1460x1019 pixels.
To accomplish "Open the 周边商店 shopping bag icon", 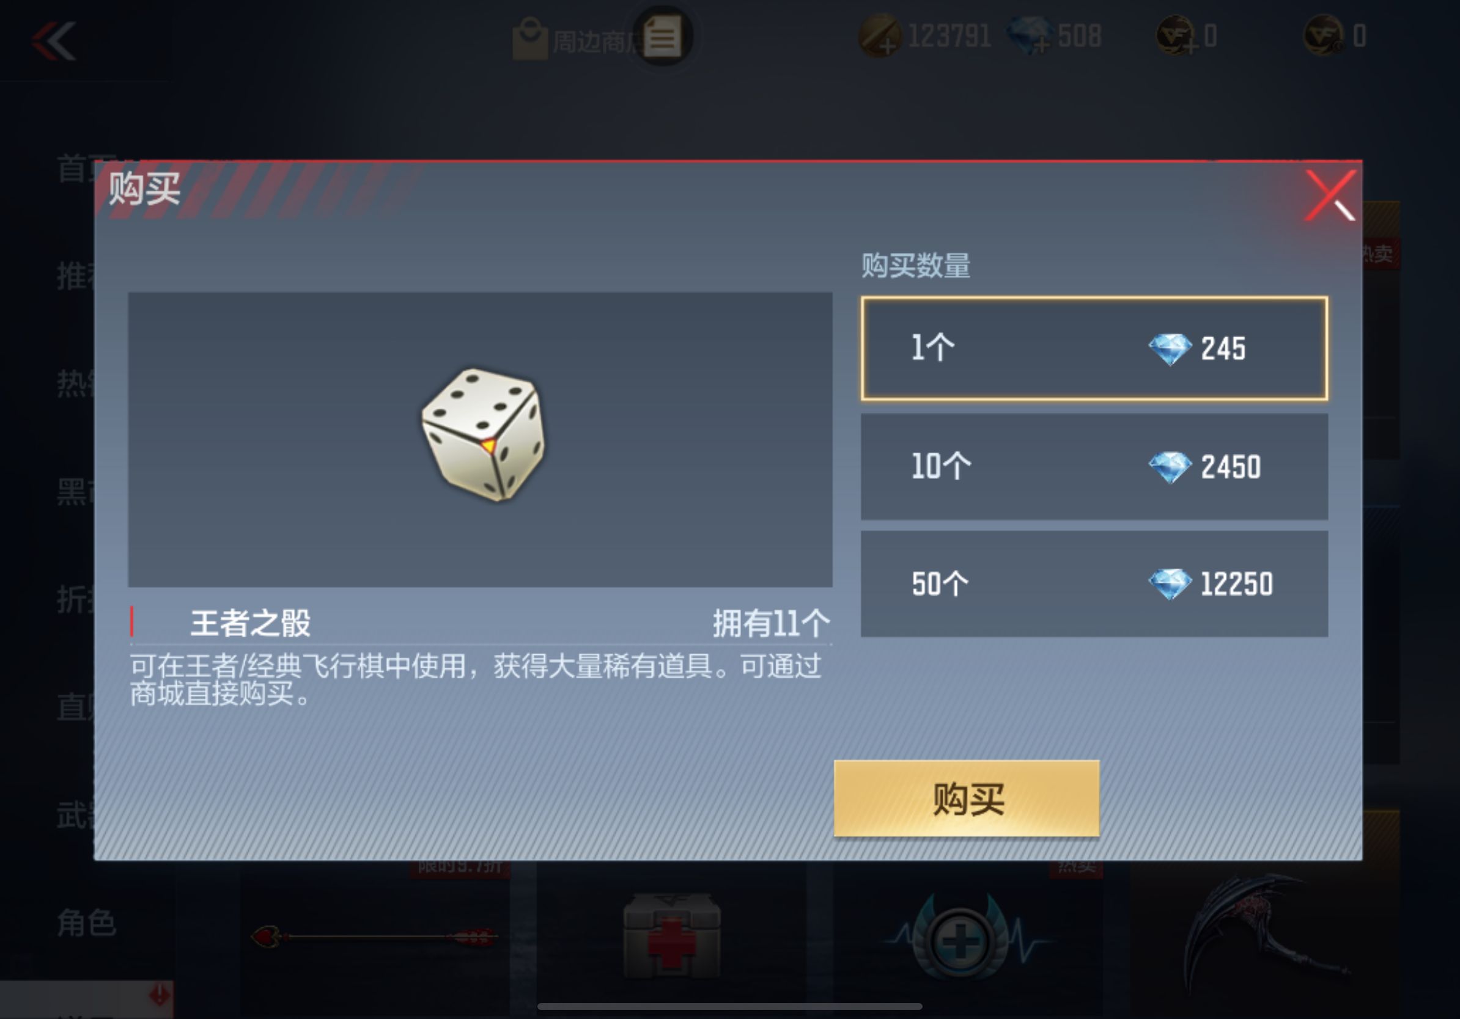I will click(529, 38).
